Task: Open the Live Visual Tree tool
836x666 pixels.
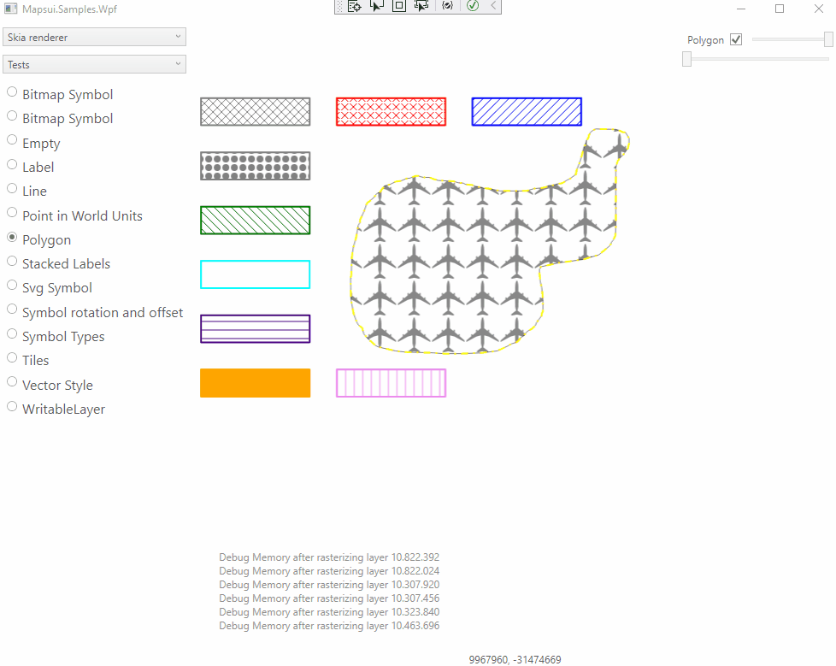Action: click(x=355, y=6)
